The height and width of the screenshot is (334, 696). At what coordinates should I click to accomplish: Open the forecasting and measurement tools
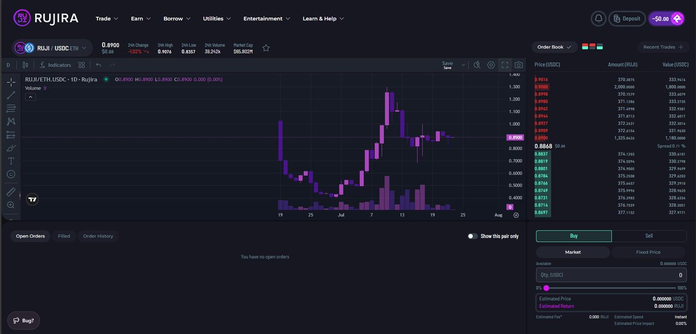11,134
